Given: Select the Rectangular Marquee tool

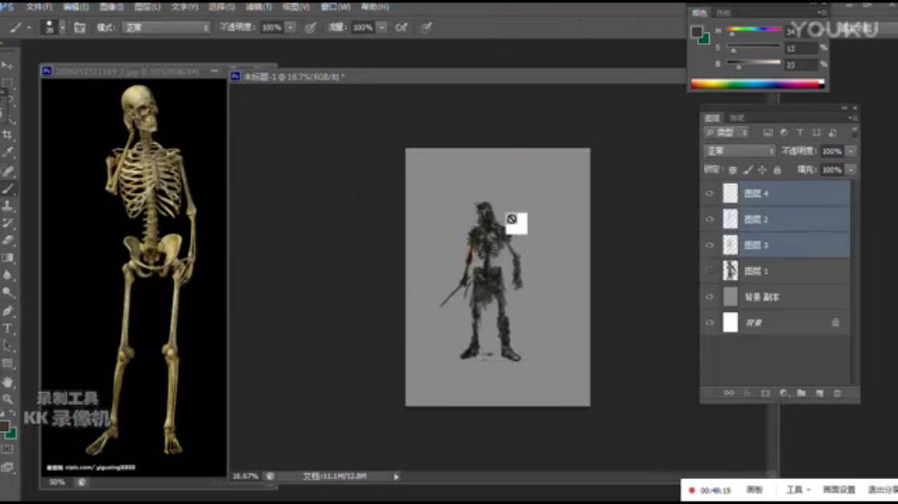Looking at the screenshot, I should 7,83.
